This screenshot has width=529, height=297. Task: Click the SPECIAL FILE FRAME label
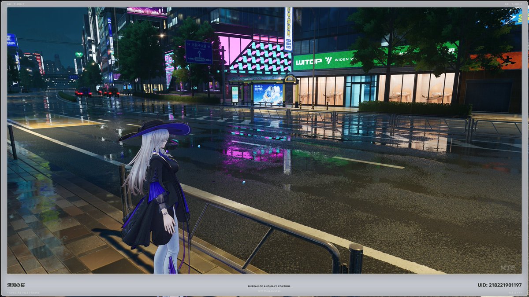click(23, 293)
